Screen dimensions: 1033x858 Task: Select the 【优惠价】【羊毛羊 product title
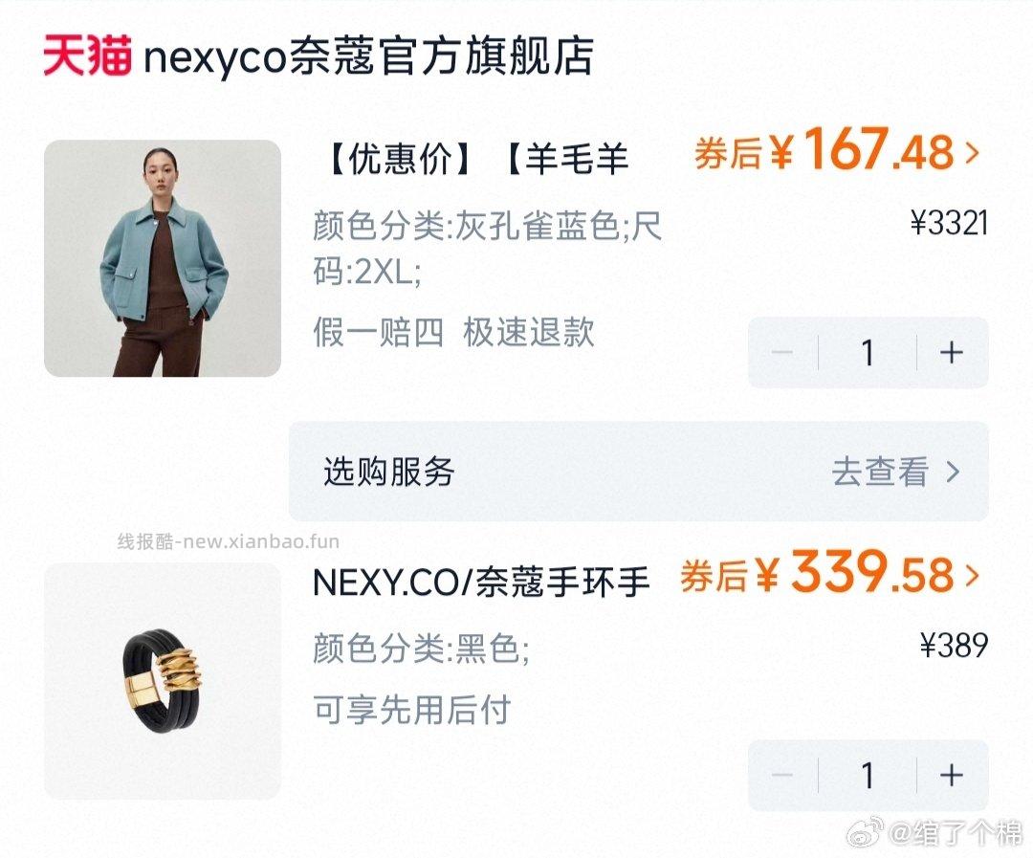469,160
